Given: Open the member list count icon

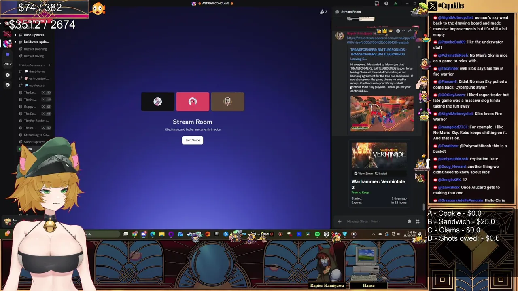Looking at the screenshot, I should (323, 12).
